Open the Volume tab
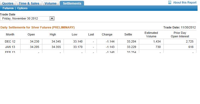200x104 pixels. (50, 3)
